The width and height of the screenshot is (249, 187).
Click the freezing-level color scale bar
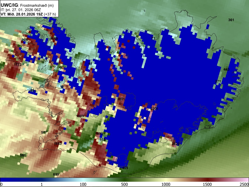click(x=125, y=180)
